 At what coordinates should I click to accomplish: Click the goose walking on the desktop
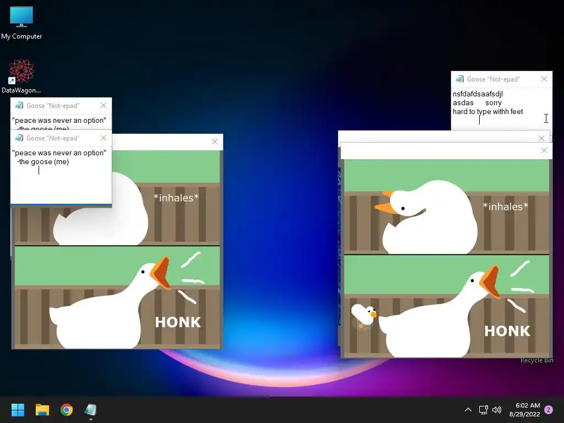364,316
